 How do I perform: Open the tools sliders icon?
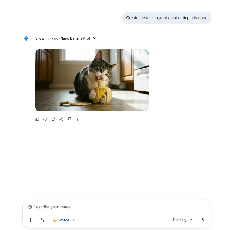coord(42,220)
